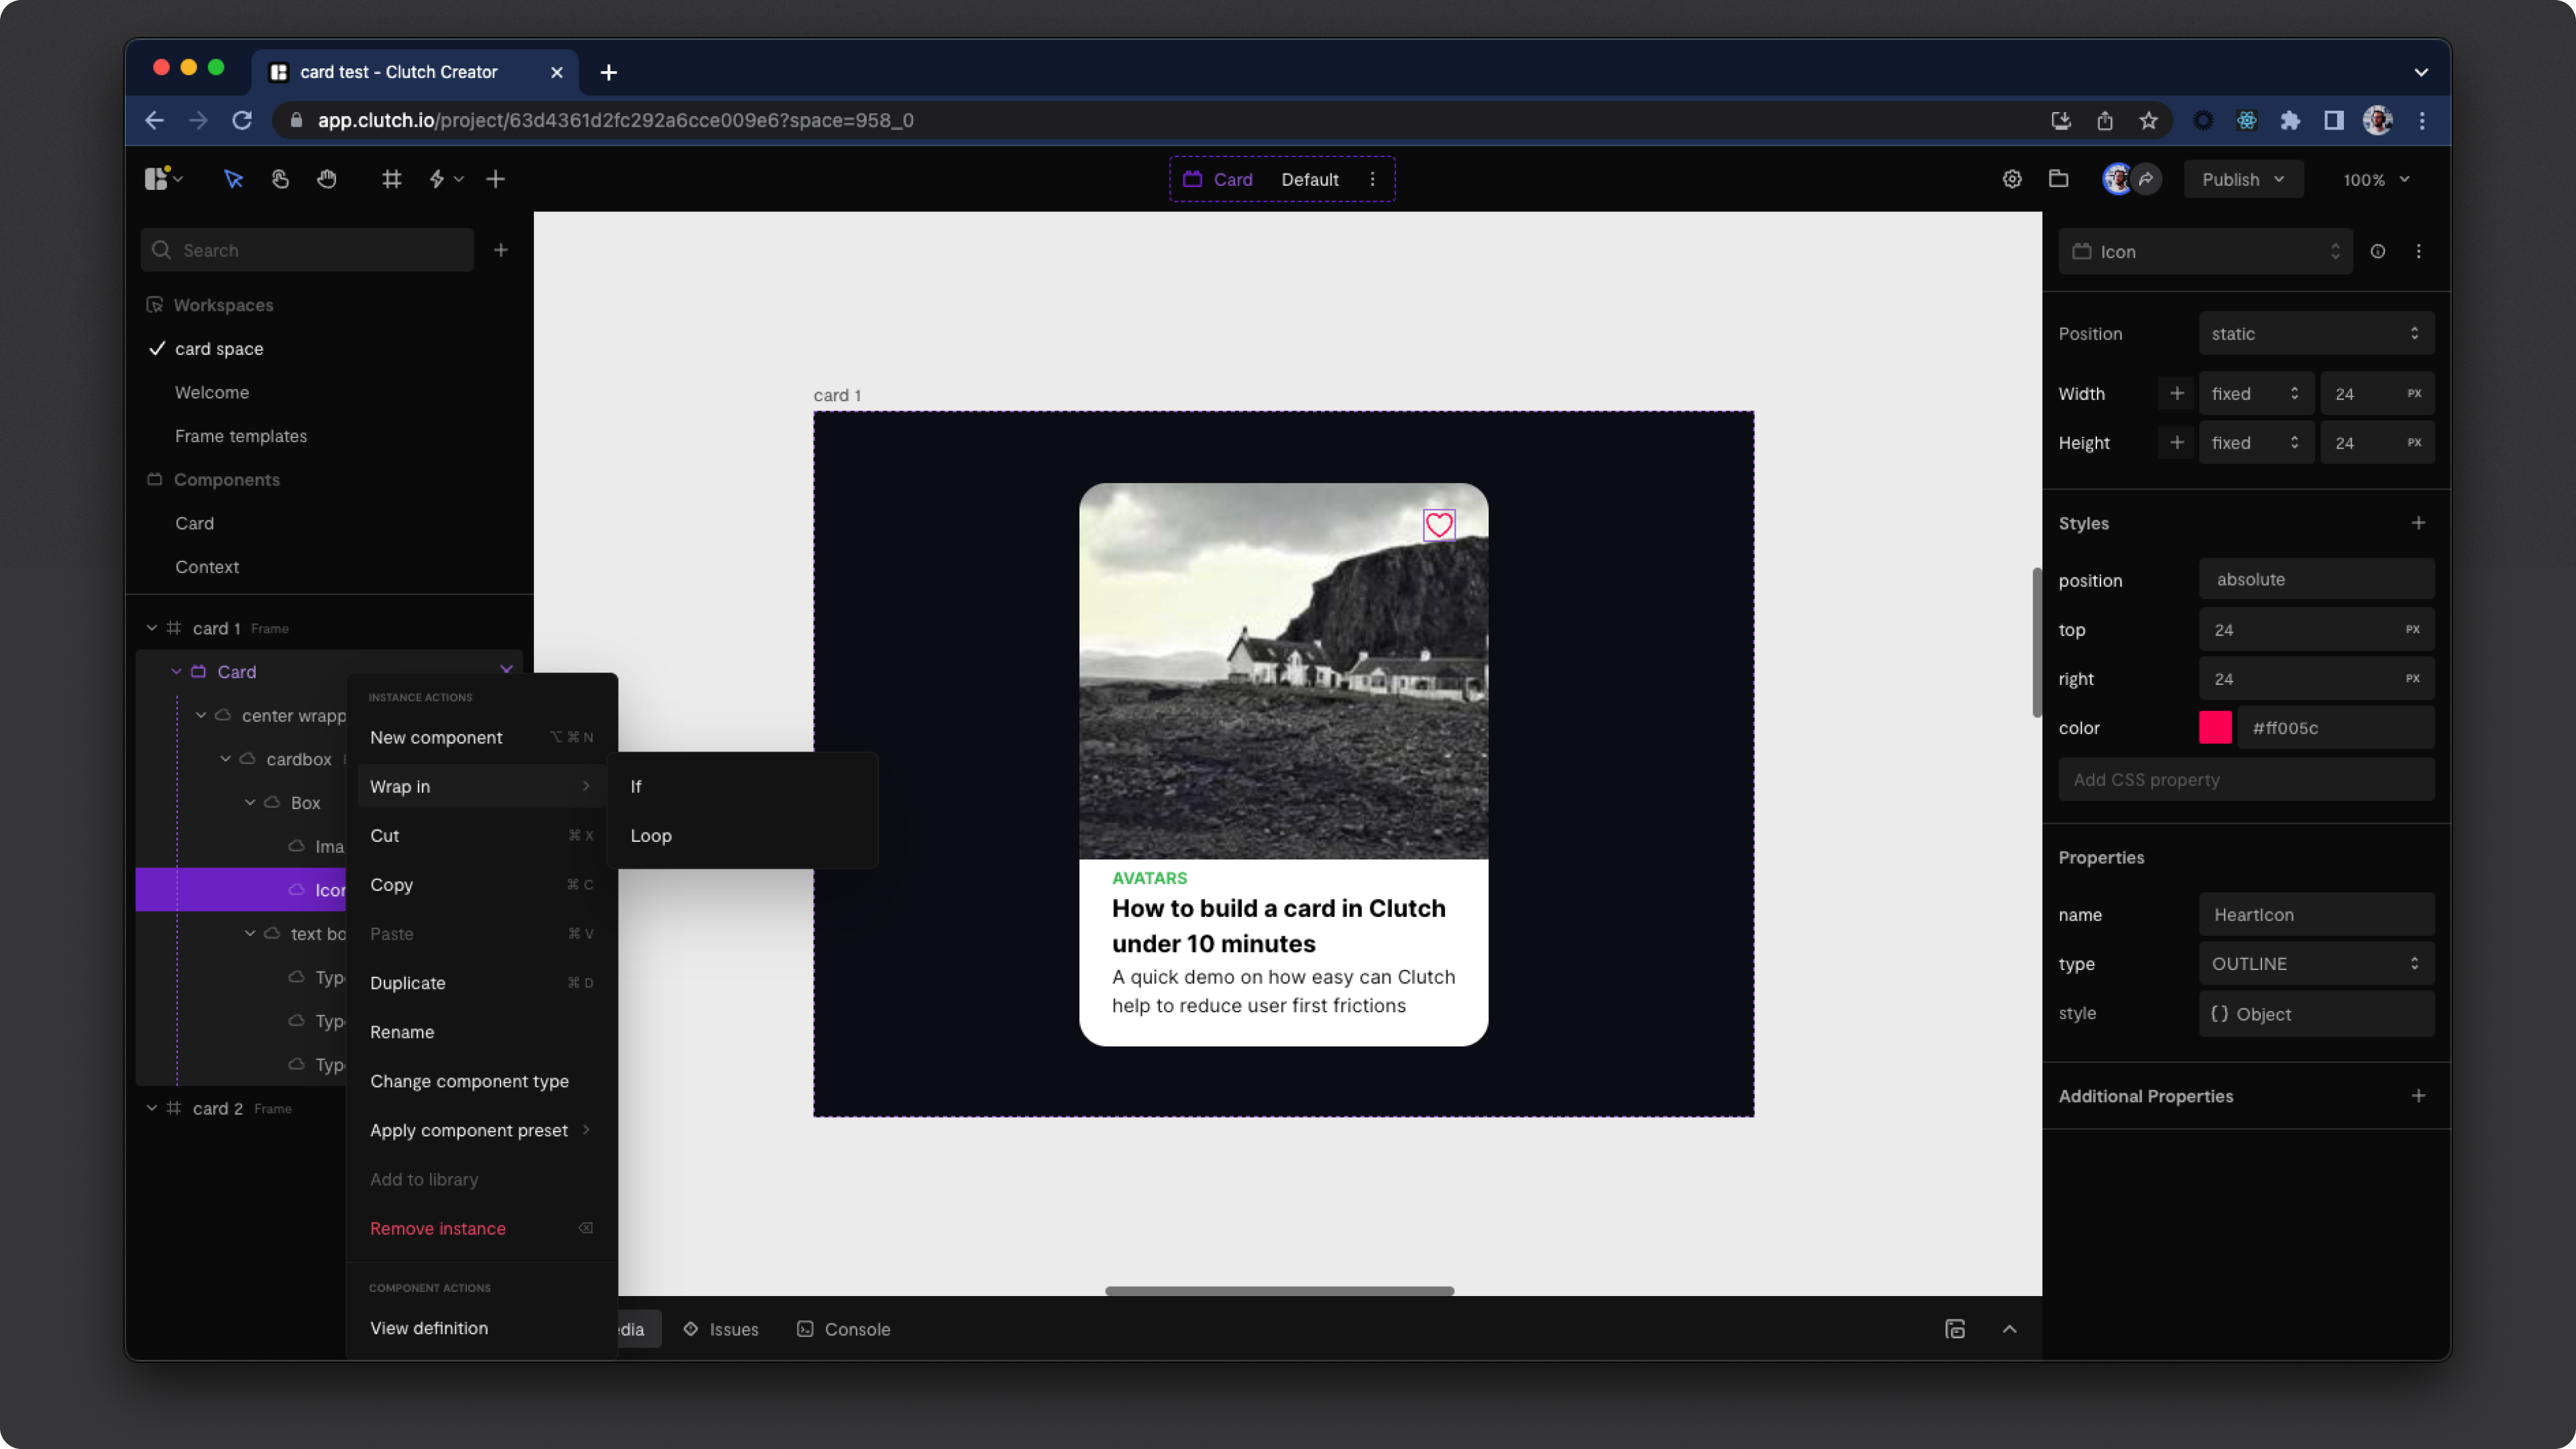Open the files folder icon in toolbar
This screenshot has height=1449, width=2576.
point(2058,179)
